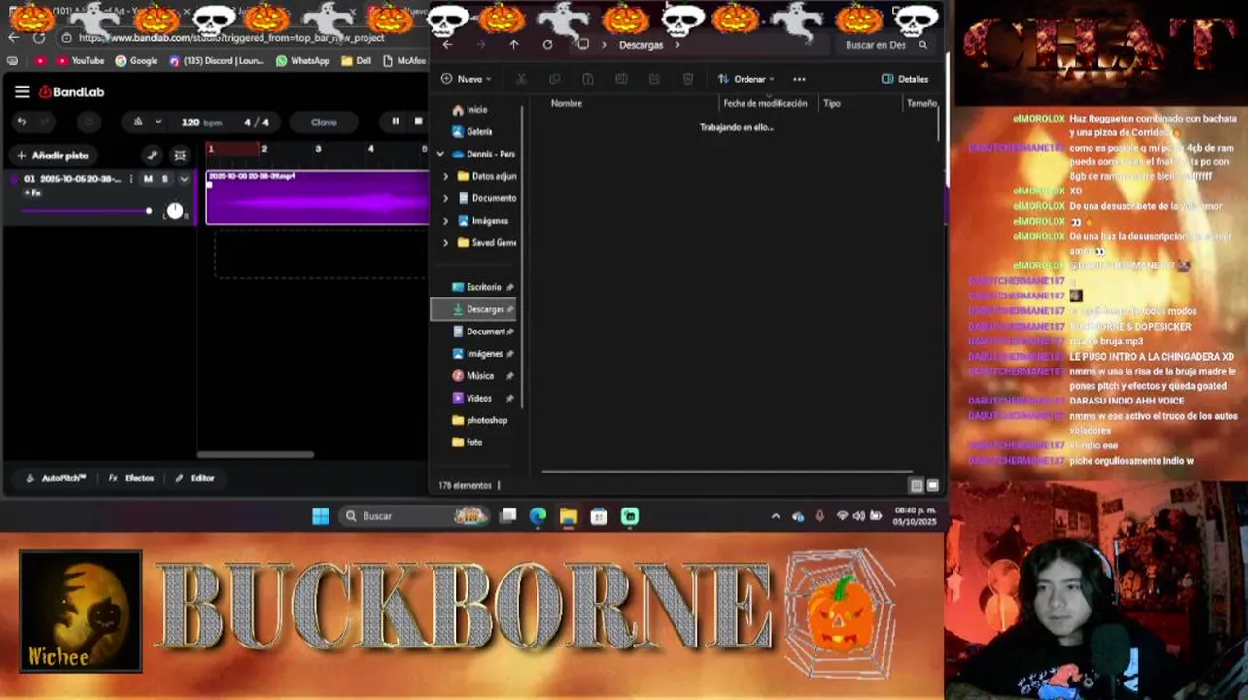1248x700 pixels.
Task: Stop playback in BandLab
Action: (x=418, y=122)
